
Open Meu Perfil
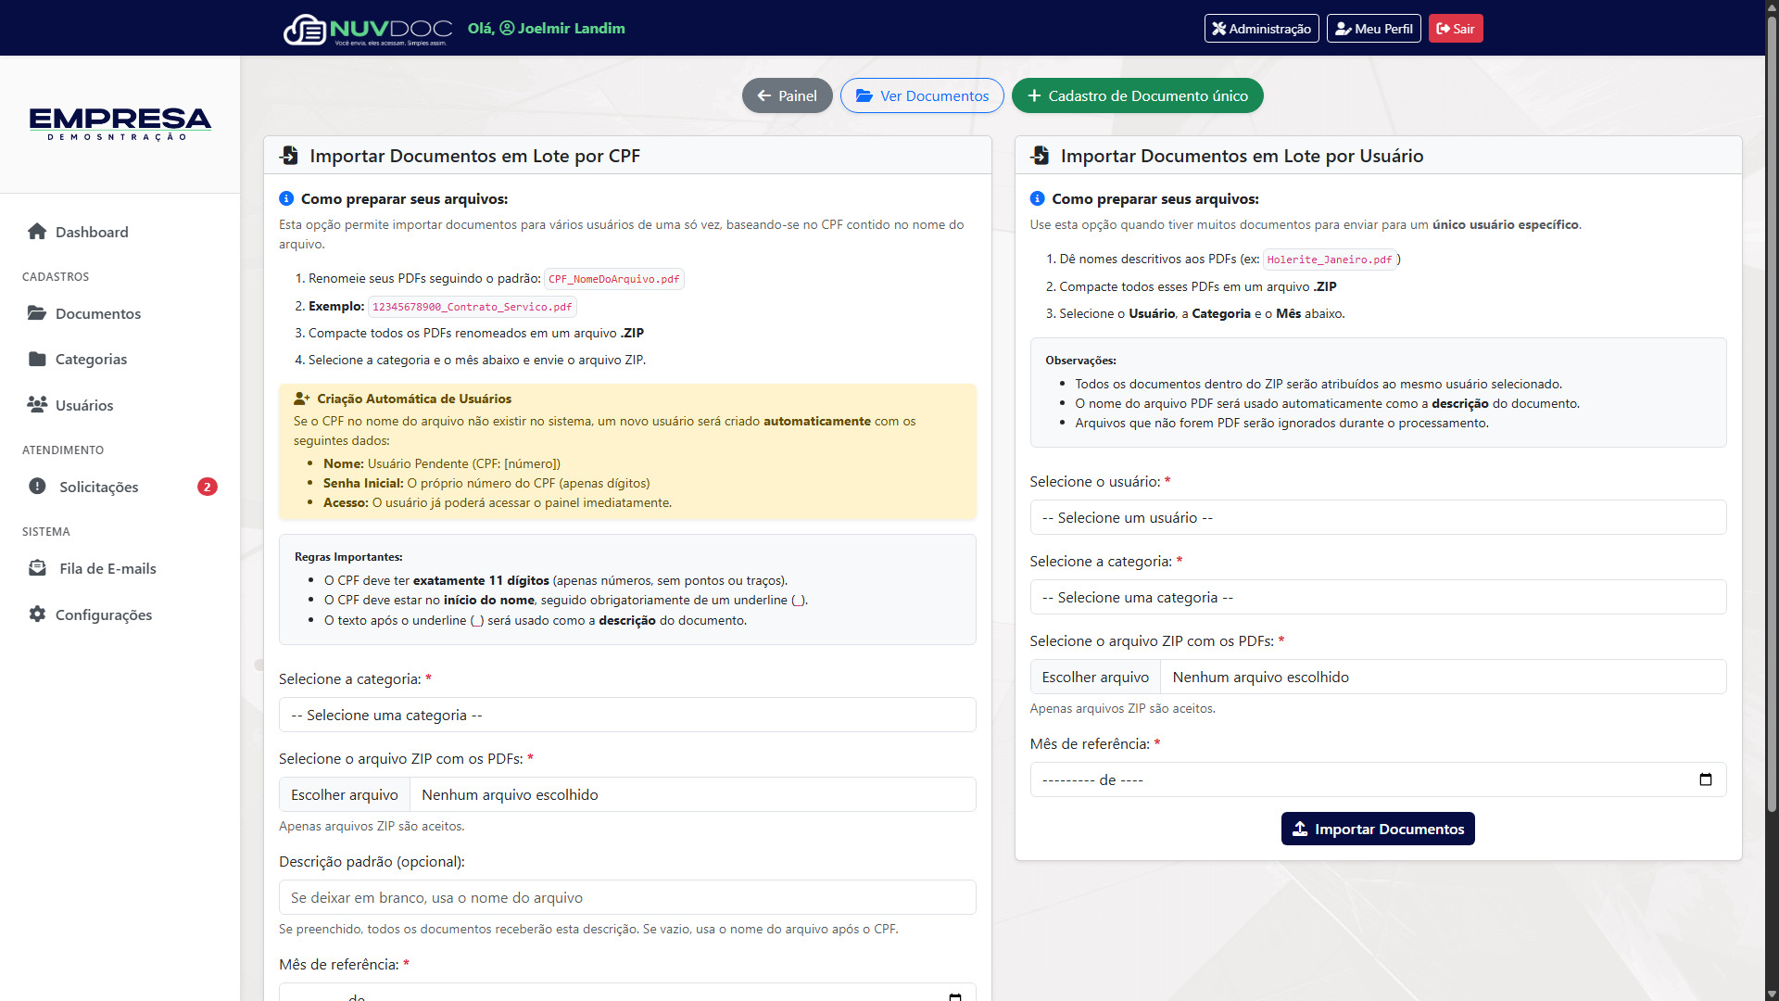[1373, 29]
